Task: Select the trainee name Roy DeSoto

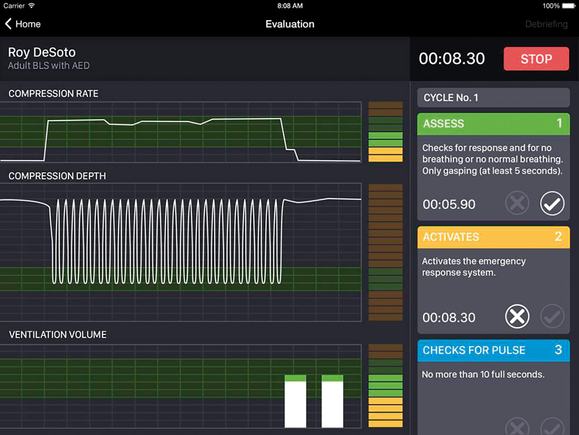Action: click(x=42, y=52)
